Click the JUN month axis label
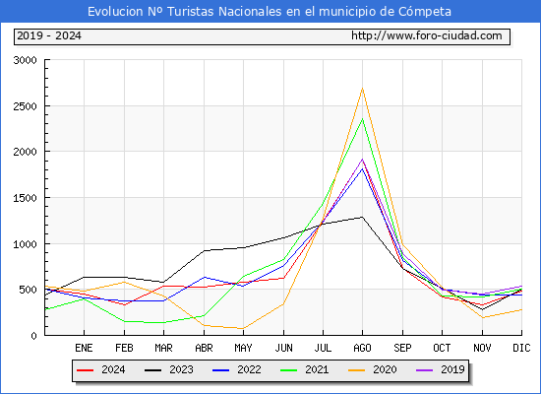Viewport: 541px width, 394px height. point(283,348)
